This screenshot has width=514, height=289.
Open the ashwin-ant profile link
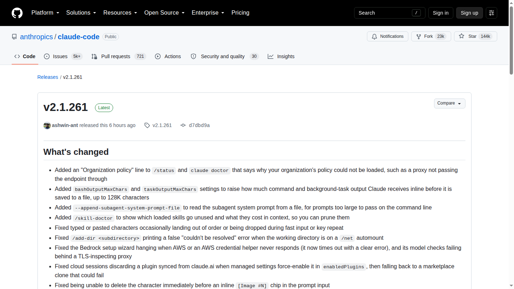coord(65,125)
